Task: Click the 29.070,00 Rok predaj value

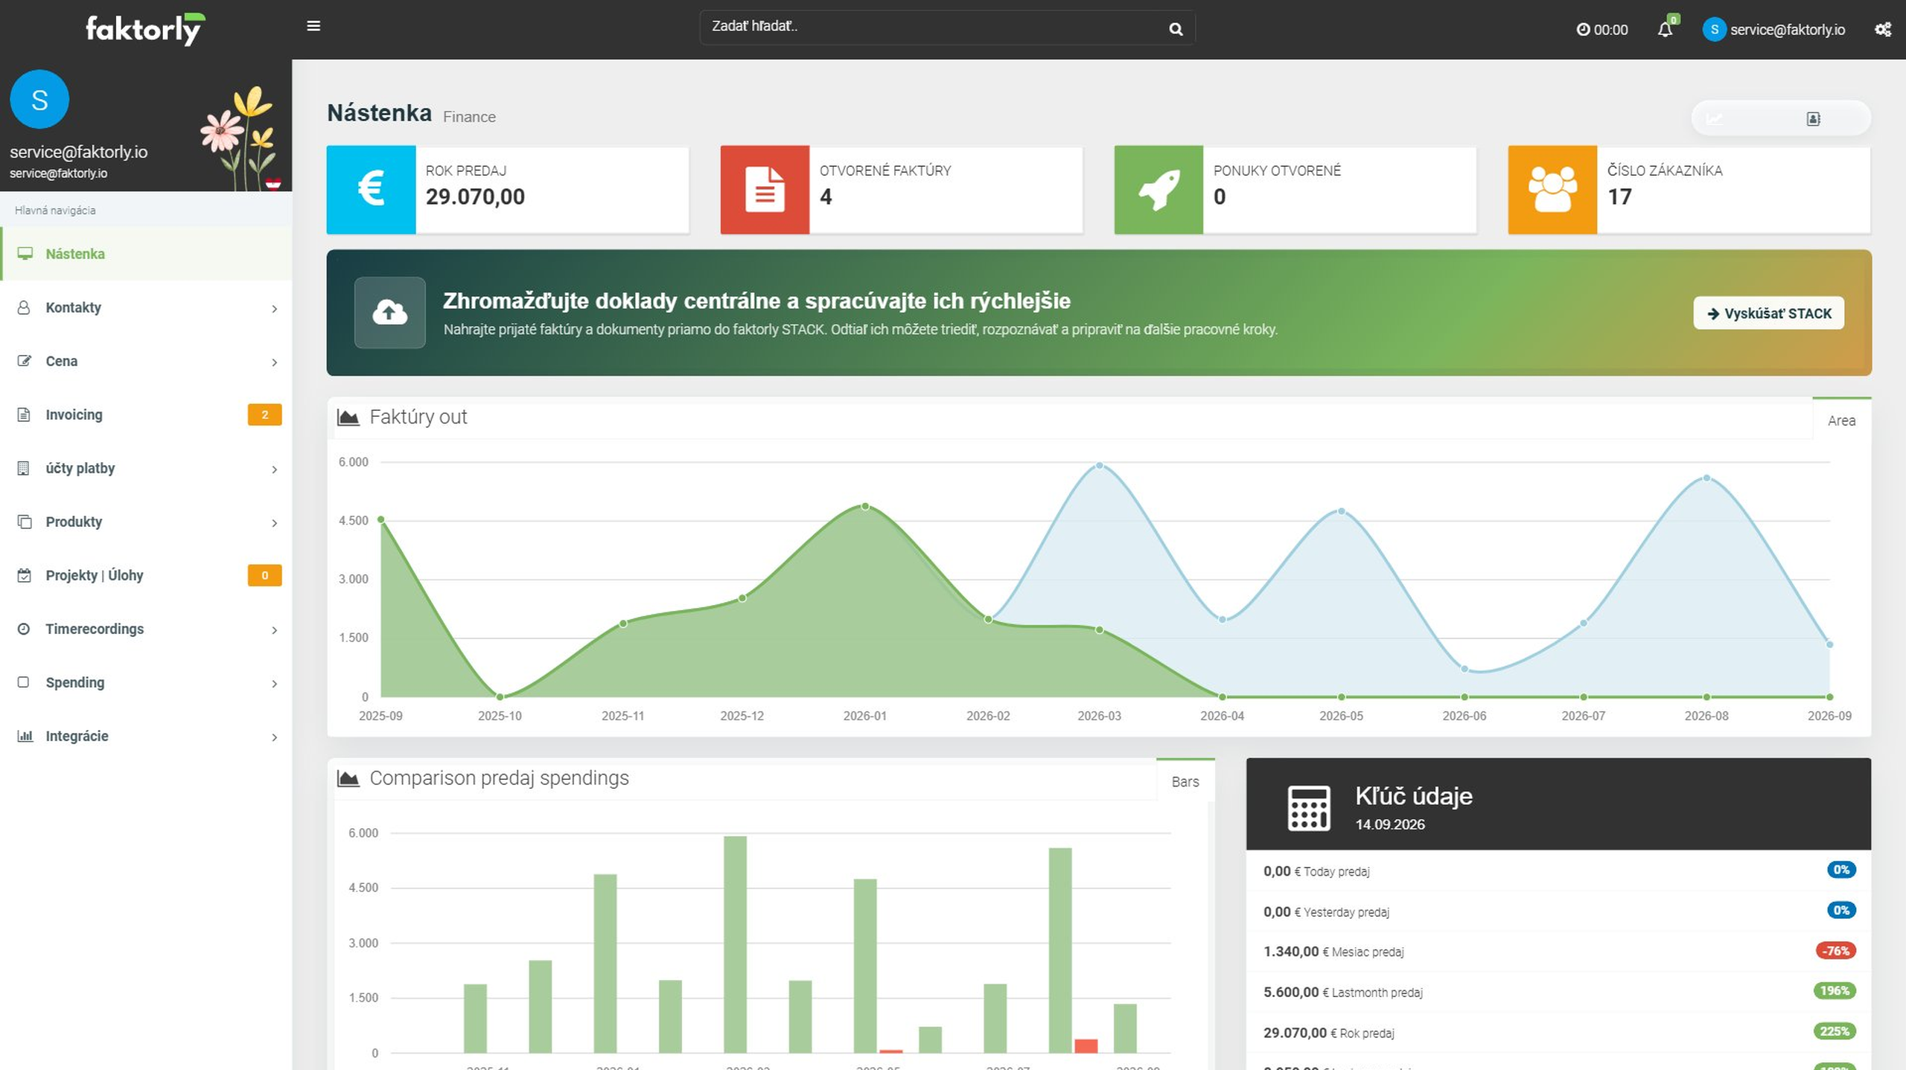Action: coord(475,197)
